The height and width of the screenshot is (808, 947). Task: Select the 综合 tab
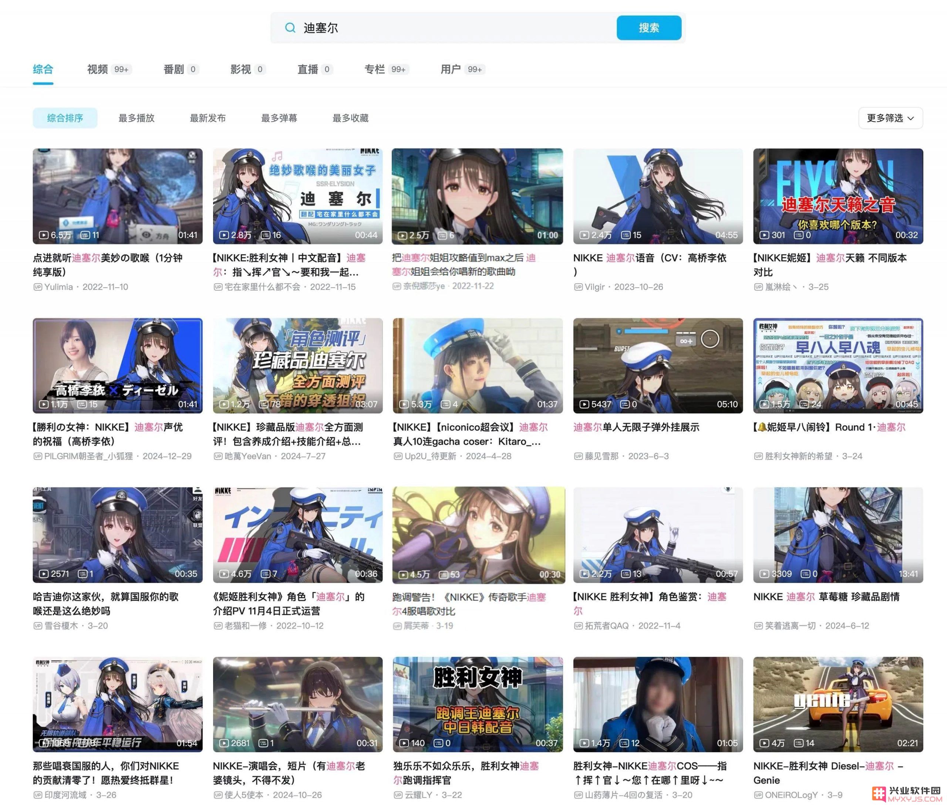coord(43,70)
